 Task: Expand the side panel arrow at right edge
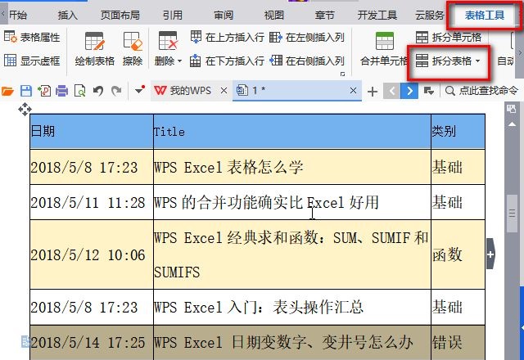(x=522, y=328)
